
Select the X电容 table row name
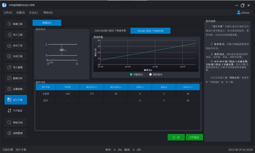point(46,94)
